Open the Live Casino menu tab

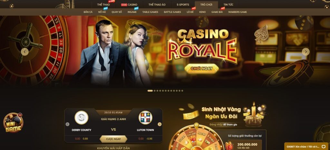129,5
